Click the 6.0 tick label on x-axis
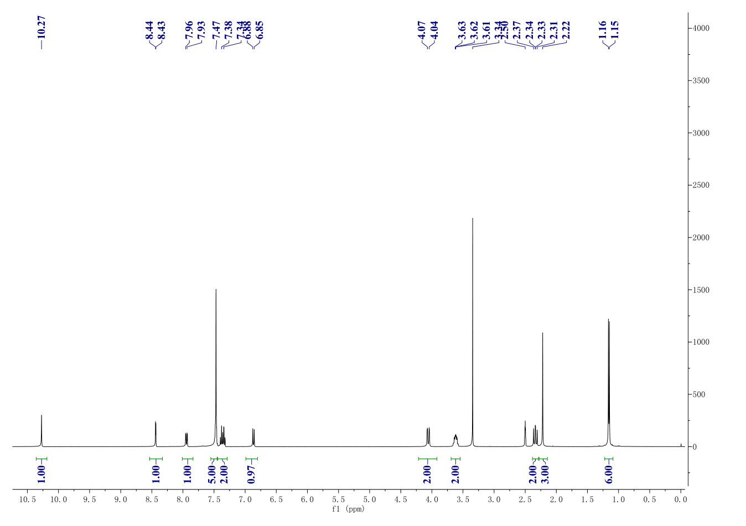This screenshot has height=526, width=746. click(x=307, y=499)
